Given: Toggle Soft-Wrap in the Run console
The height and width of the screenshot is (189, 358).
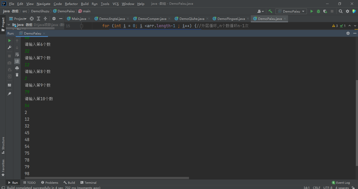Looking at the screenshot, I should pos(17,54).
